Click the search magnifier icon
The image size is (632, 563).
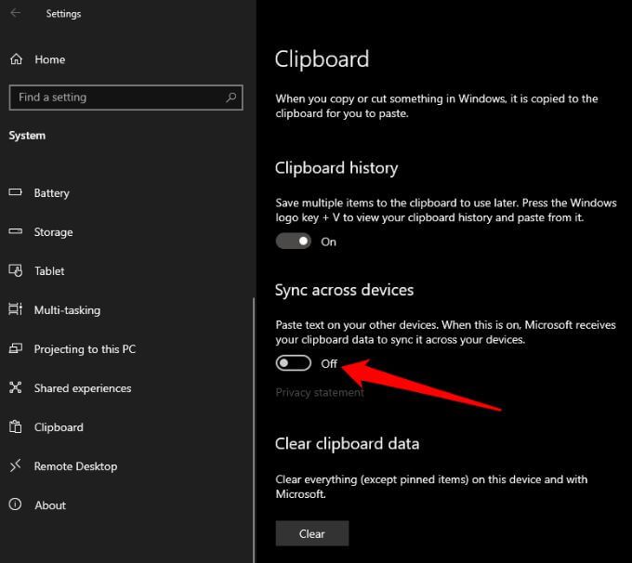230,98
